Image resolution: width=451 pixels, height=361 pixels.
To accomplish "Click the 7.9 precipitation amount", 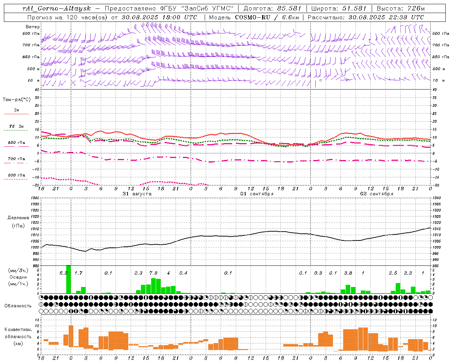I will [x=153, y=273].
